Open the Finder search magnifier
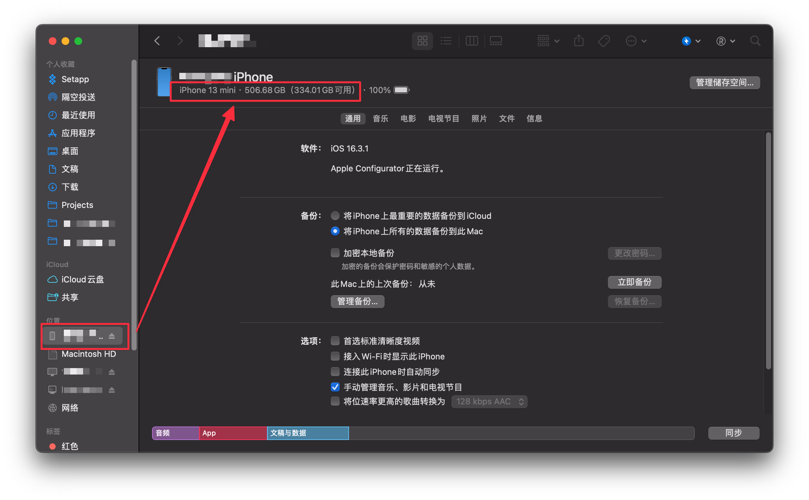809x500 pixels. [x=755, y=41]
